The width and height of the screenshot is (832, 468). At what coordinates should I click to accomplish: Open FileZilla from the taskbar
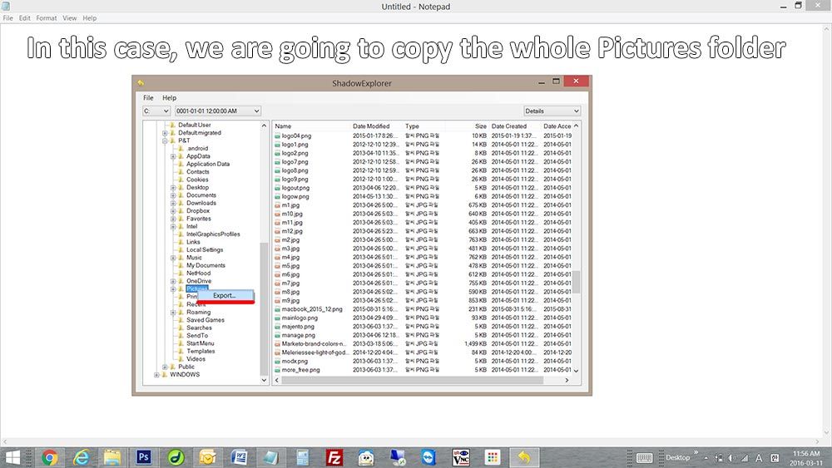point(334,457)
